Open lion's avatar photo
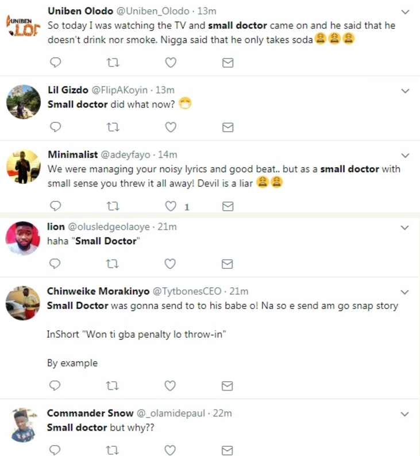Screen dimensions: 420x456 click(x=23, y=238)
